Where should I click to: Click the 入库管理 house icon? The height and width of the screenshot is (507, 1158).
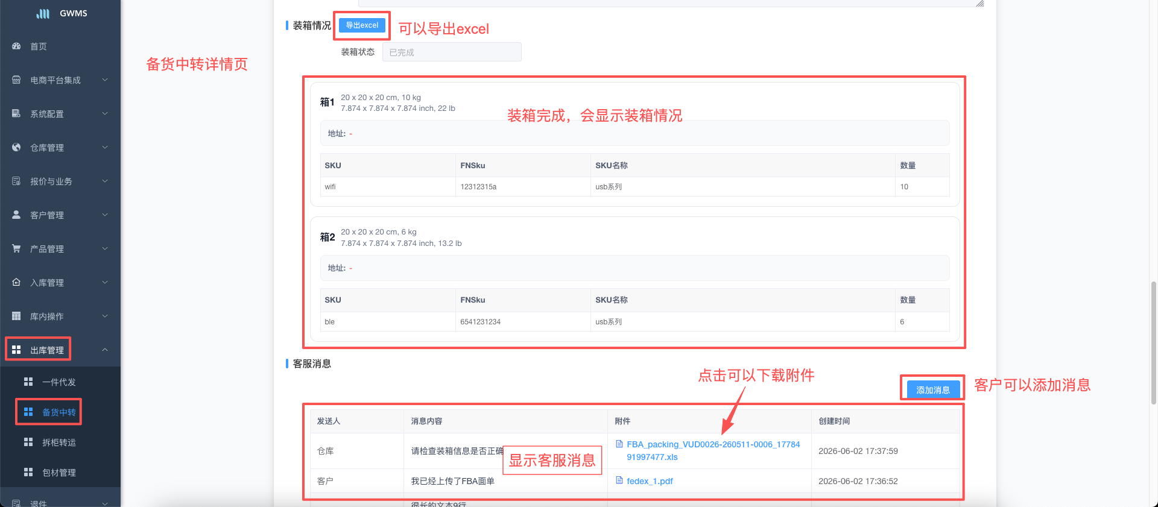(16, 283)
